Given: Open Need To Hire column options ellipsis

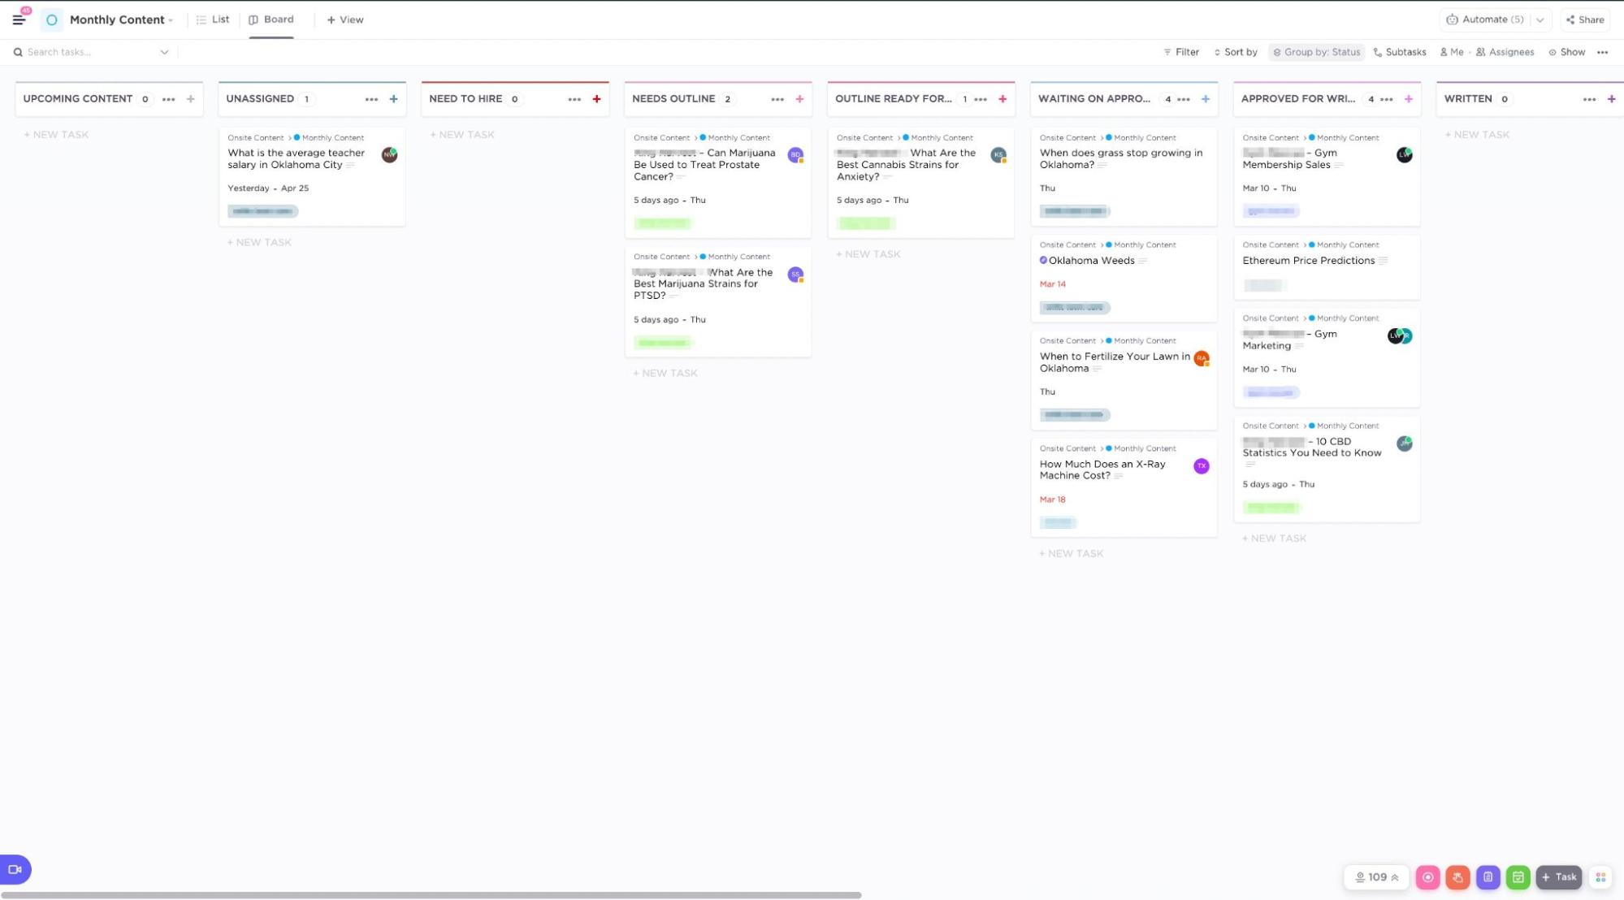Looking at the screenshot, I should pos(574,99).
